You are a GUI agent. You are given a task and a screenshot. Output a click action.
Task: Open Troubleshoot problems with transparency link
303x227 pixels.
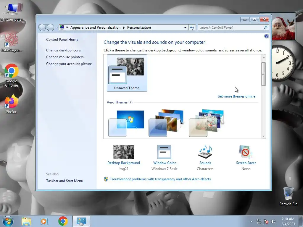160,179
